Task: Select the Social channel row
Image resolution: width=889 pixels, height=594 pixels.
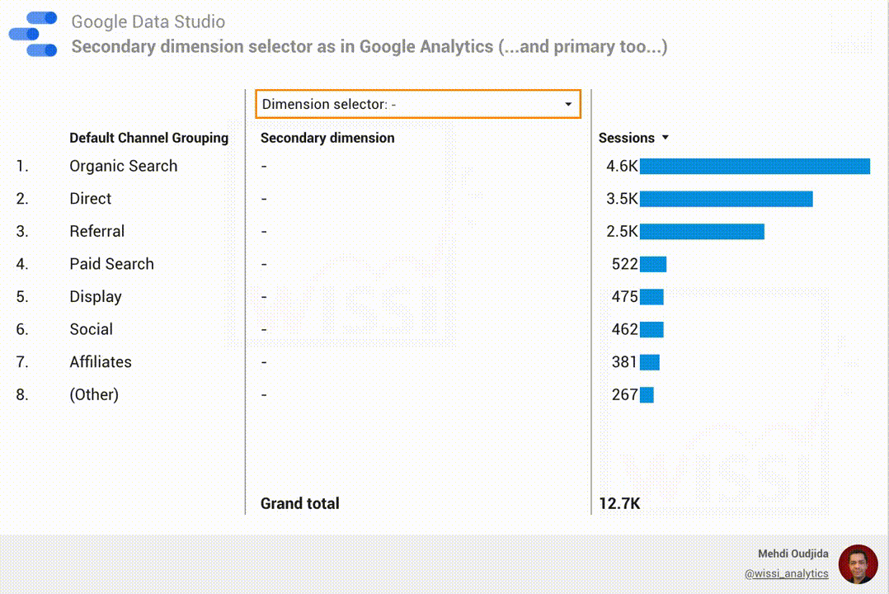Action: point(91,329)
